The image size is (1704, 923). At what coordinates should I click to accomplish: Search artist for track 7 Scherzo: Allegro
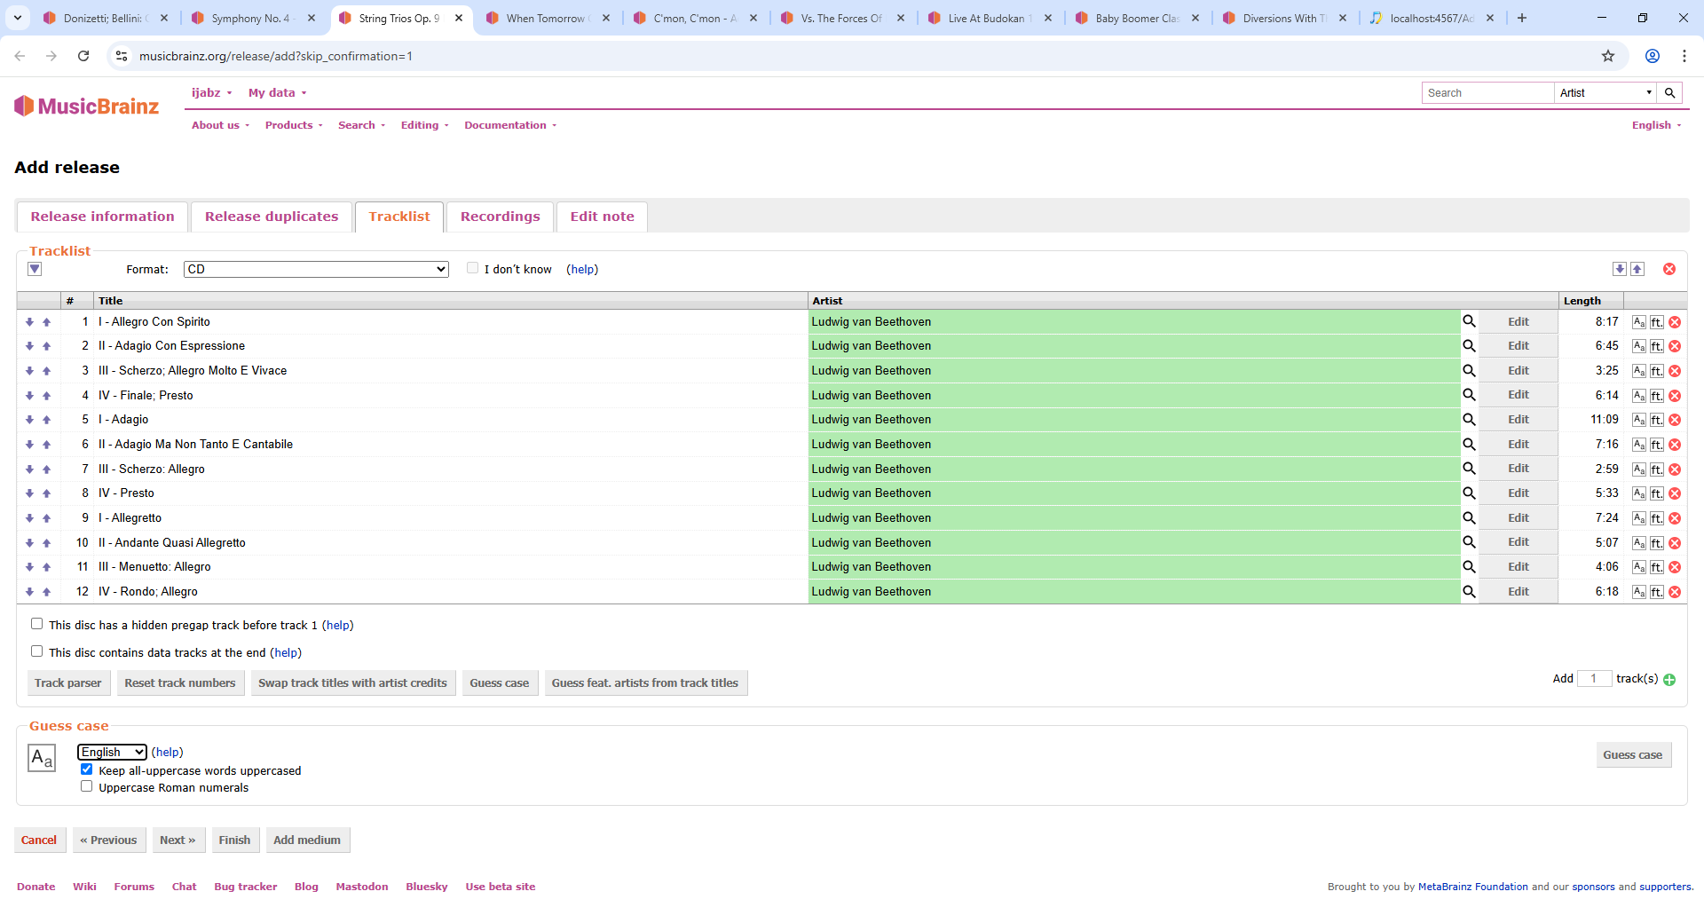[1469, 469]
